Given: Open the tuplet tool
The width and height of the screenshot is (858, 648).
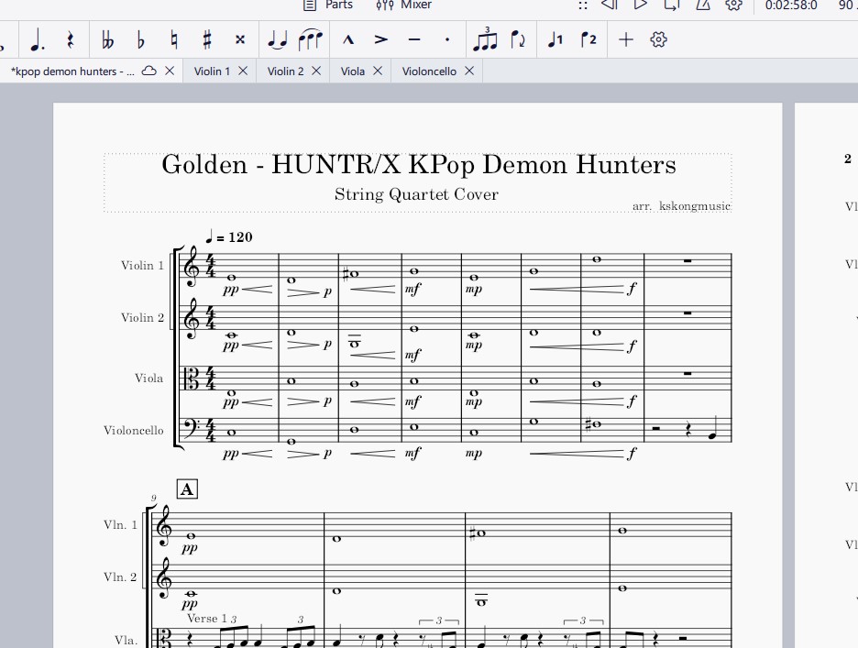Looking at the screenshot, I should coord(485,39).
